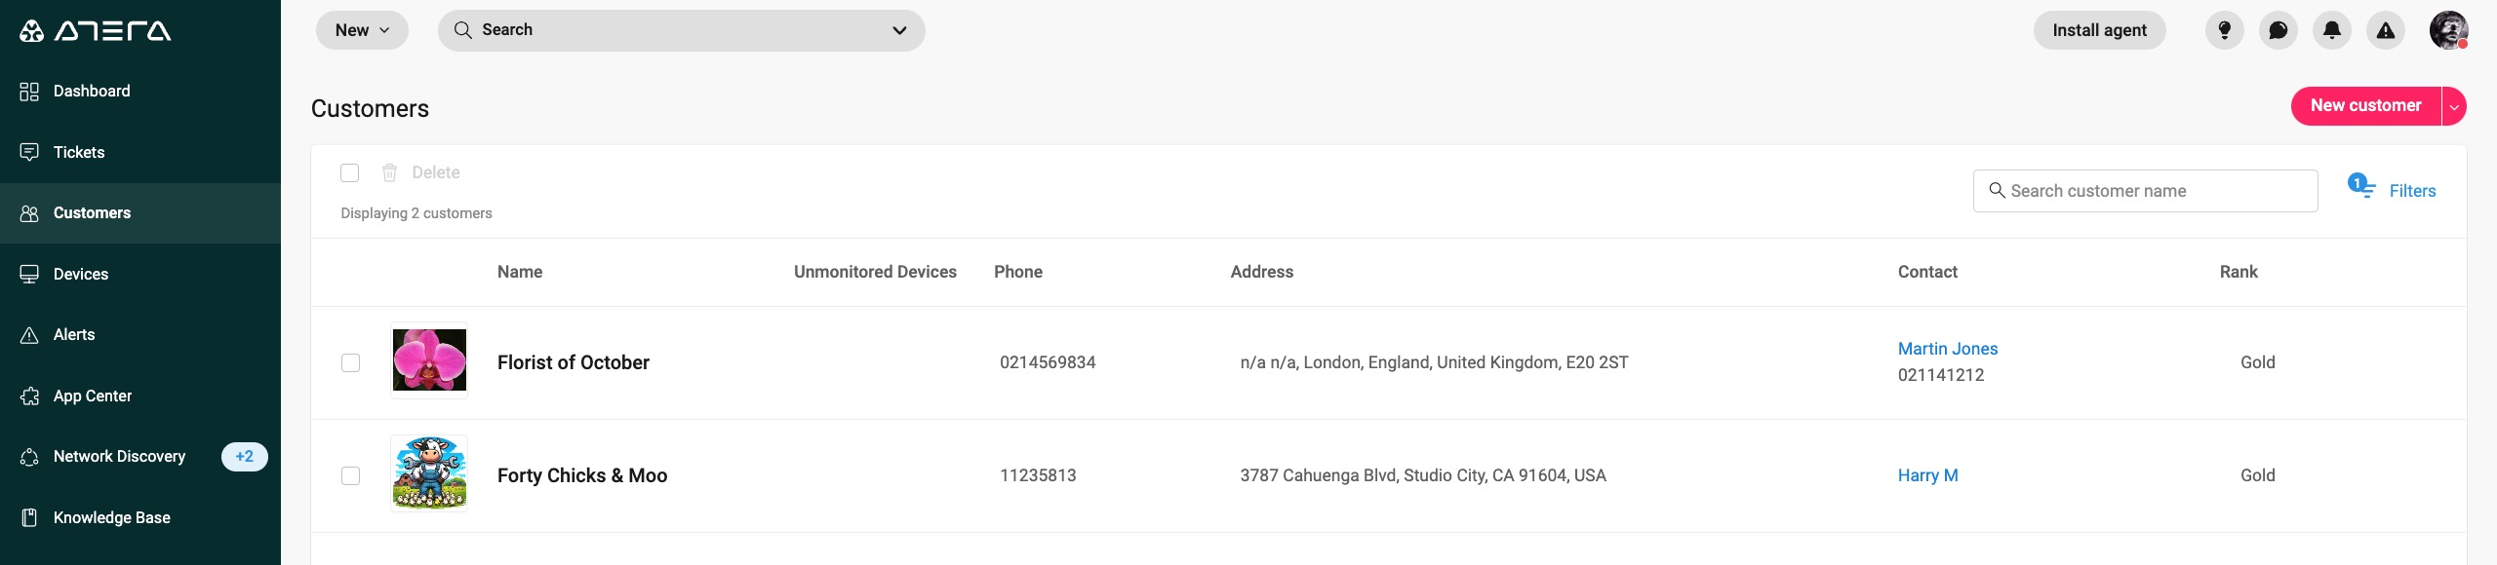This screenshot has height=565, width=2497.
Task: Check the Florist of October row checkbox
Action: [x=350, y=362]
